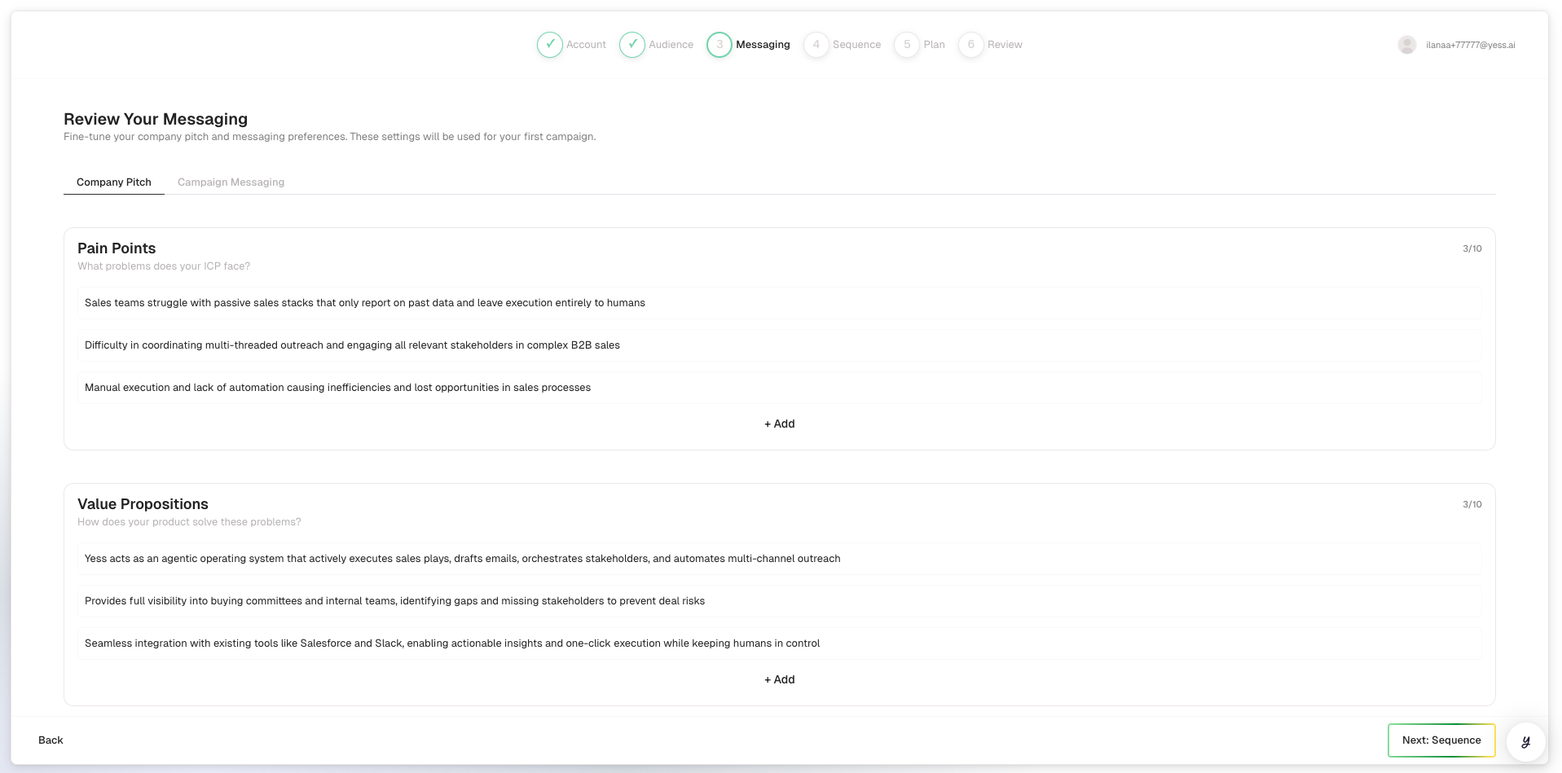Select the Company Pitch tab
Viewport: 1562px width, 773px height.
click(x=114, y=182)
